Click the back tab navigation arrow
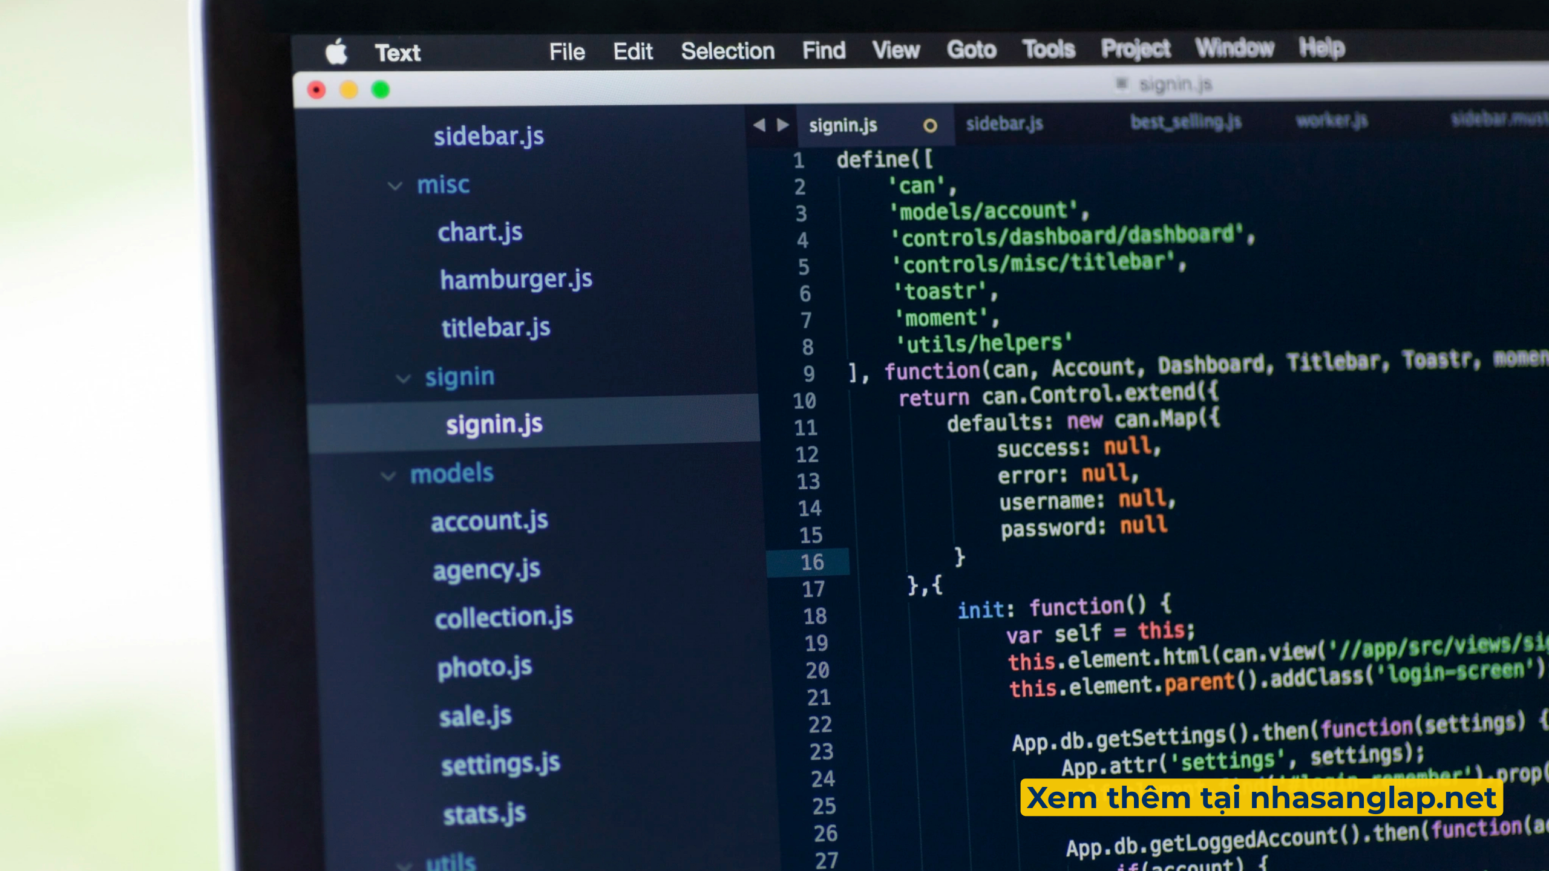 coord(759,125)
